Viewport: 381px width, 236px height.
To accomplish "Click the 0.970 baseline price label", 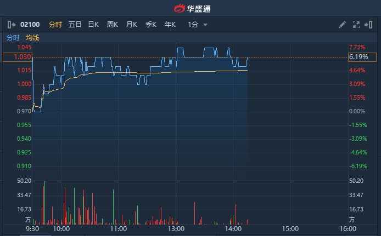I will pos(24,111).
